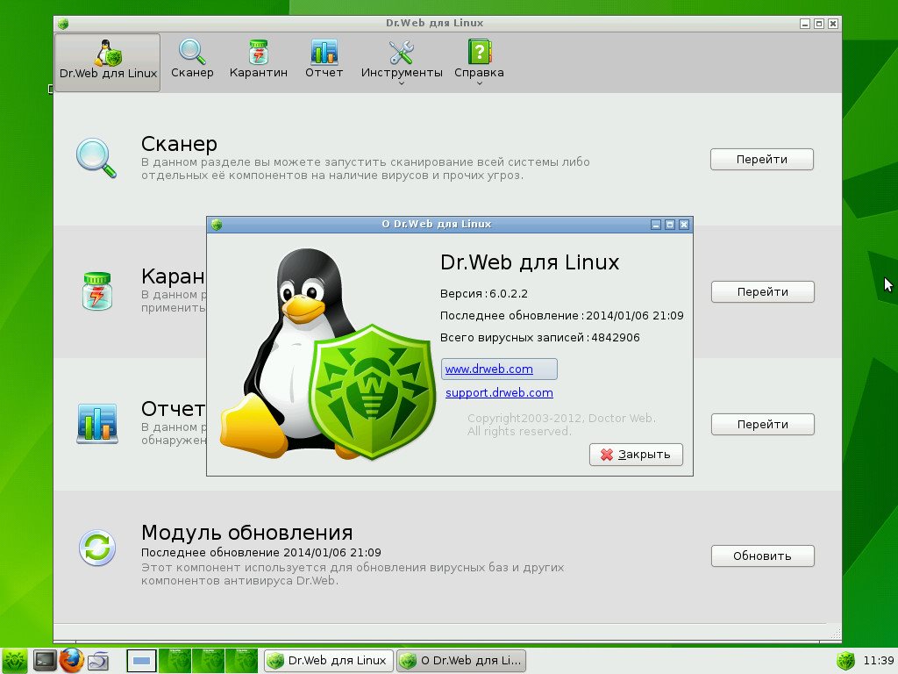
Task: Switch to the fourth workspace in the pager
Action: [x=241, y=661]
